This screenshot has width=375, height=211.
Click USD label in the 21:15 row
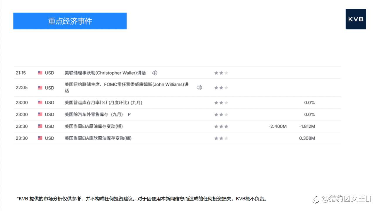pyautogui.click(x=50, y=73)
